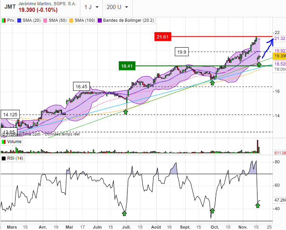The width and height of the screenshot is (286, 230).
Task: Select the SMA (100) legend button
Action: click(x=82, y=20)
